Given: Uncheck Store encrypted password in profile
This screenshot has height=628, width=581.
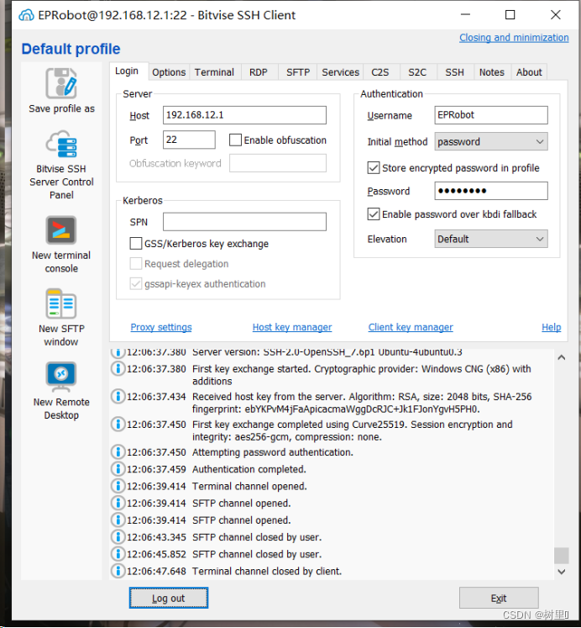Looking at the screenshot, I should 374,168.
